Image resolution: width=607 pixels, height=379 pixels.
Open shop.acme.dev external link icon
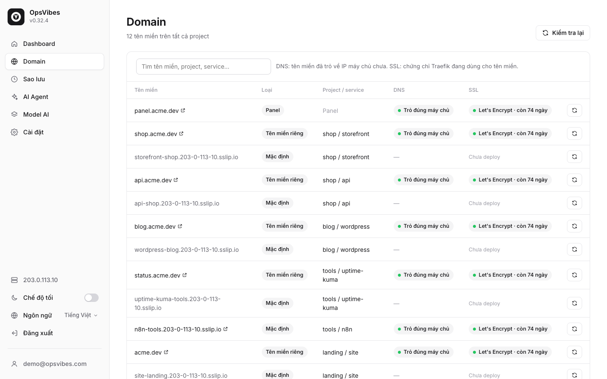click(x=181, y=133)
